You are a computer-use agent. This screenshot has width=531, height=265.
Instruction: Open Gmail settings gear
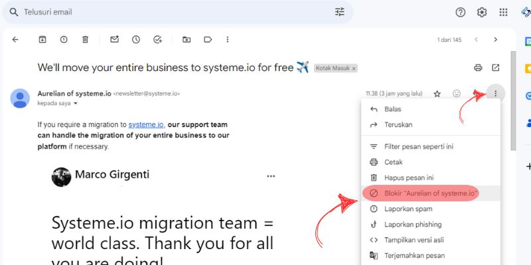click(482, 12)
